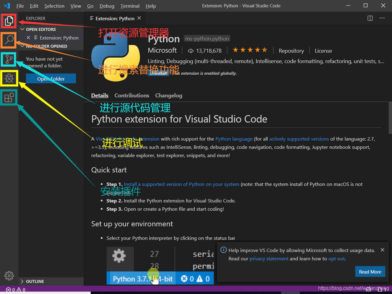Image resolution: width=392 pixels, height=294 pixels.
Task: Open the editor More Actions ellipsis
Action: (382, 18)
